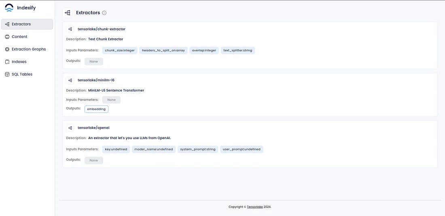Follow the Tensorlake link in footer
445x216 pixels.
click(255, 207)
